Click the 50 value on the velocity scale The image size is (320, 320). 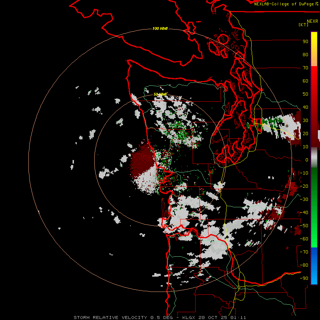click(305, 94)
